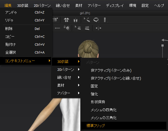The height and width of the screenshot is (131, 168).
Task: Choose アンドゥ (Ctrl+Z) from the edit menu
Action: 26,13
